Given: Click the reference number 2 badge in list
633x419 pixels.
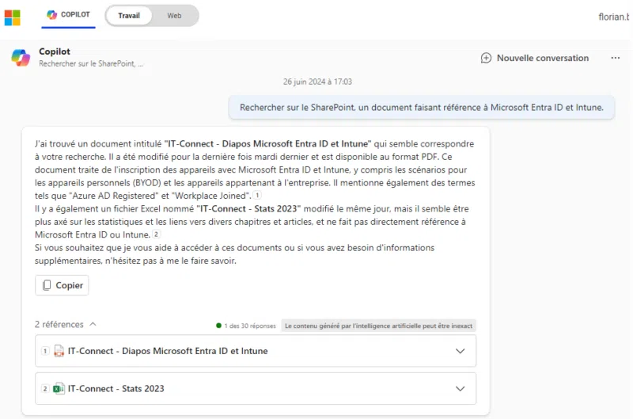Looking at the screenshot, I should pos(45,389).
